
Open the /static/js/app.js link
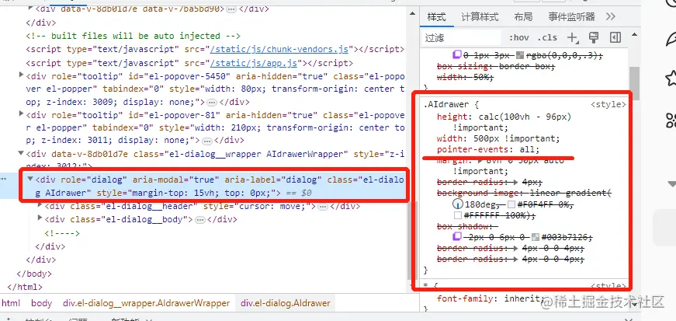(x=254, y=63)
